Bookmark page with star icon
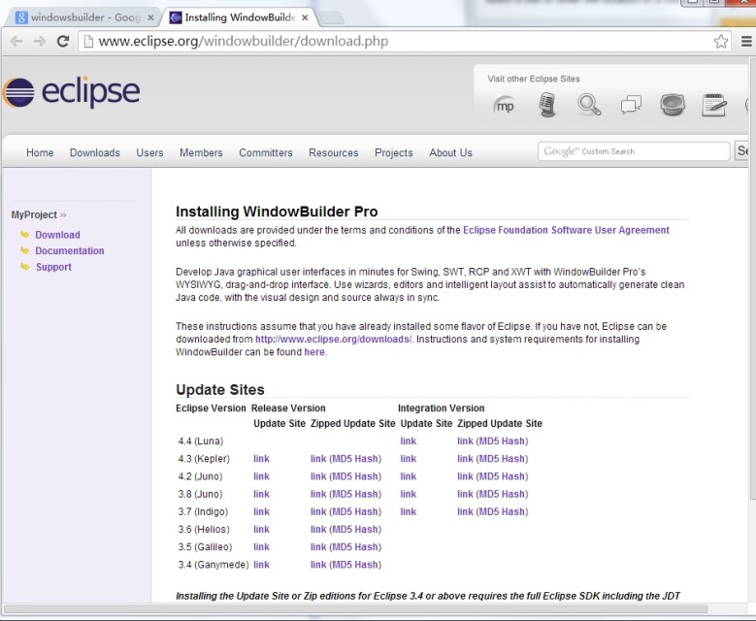756x621 pixels. pyautogui.click(x=721, y=42)
